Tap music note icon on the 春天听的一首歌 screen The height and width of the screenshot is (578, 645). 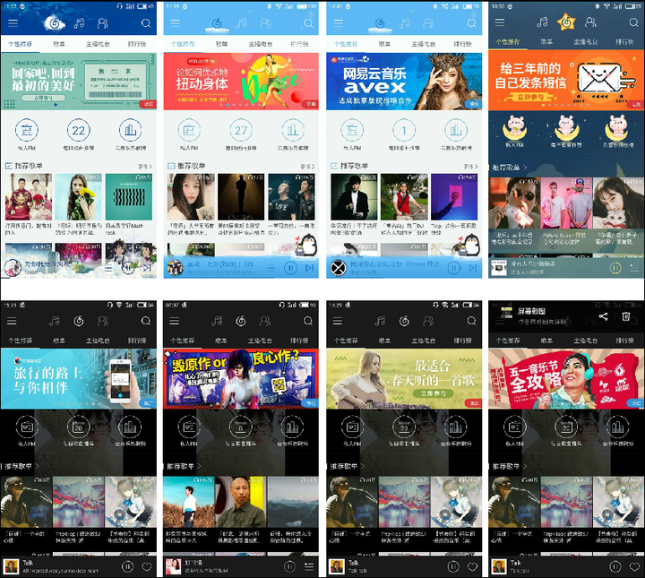[x=380, y=321]
